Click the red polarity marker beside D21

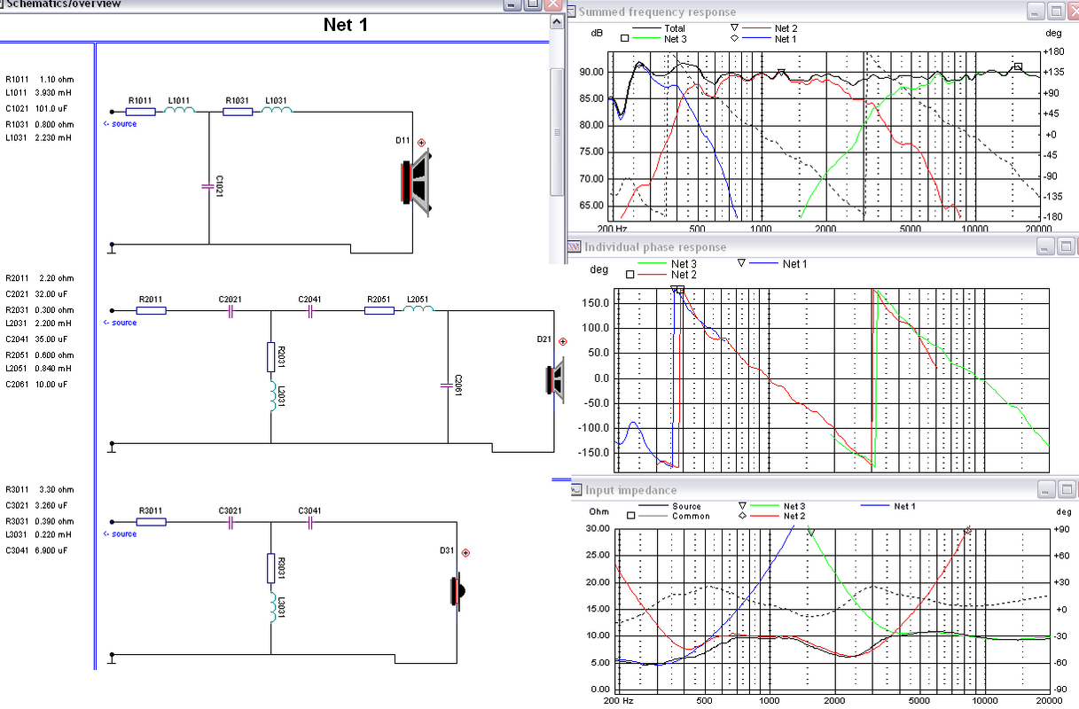[x=562, y=341]
